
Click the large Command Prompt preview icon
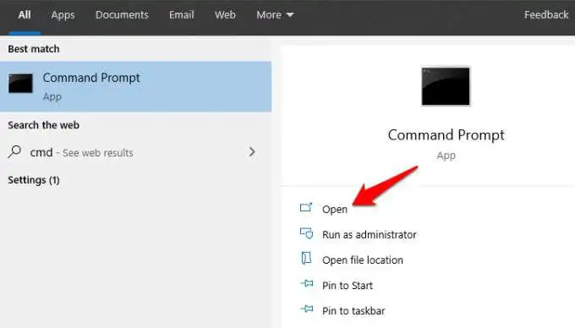[446, 86]
